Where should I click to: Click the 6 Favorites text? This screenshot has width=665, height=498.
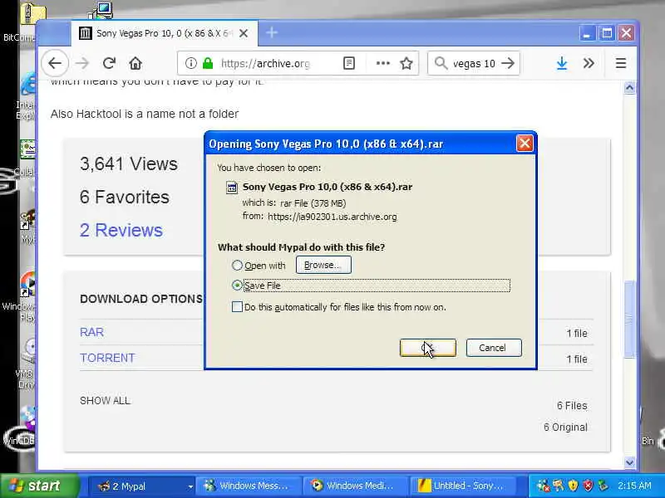pyautogui.click(x=124, y=198)
